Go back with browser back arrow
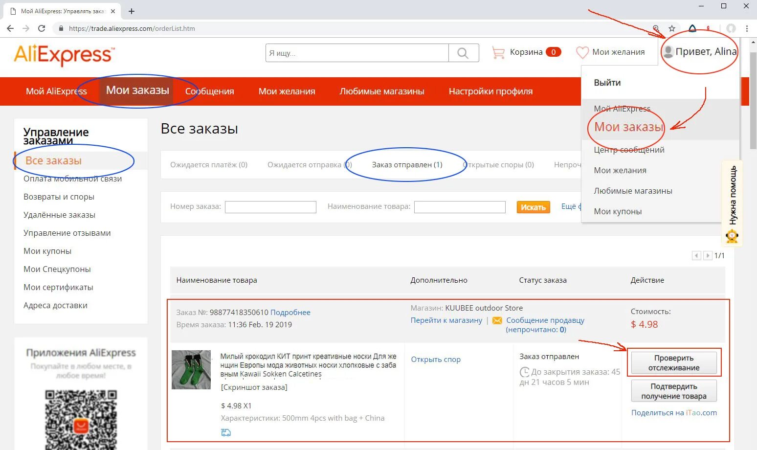 coord(10,28)
